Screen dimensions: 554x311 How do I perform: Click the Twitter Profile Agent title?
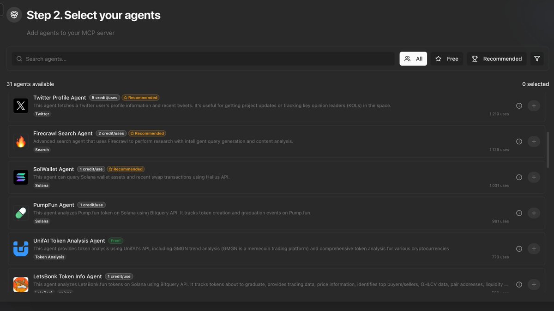60,98
